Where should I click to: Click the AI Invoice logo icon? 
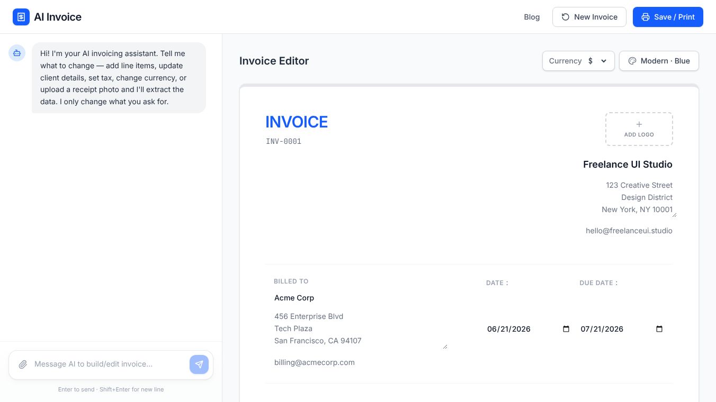[21, 17]
